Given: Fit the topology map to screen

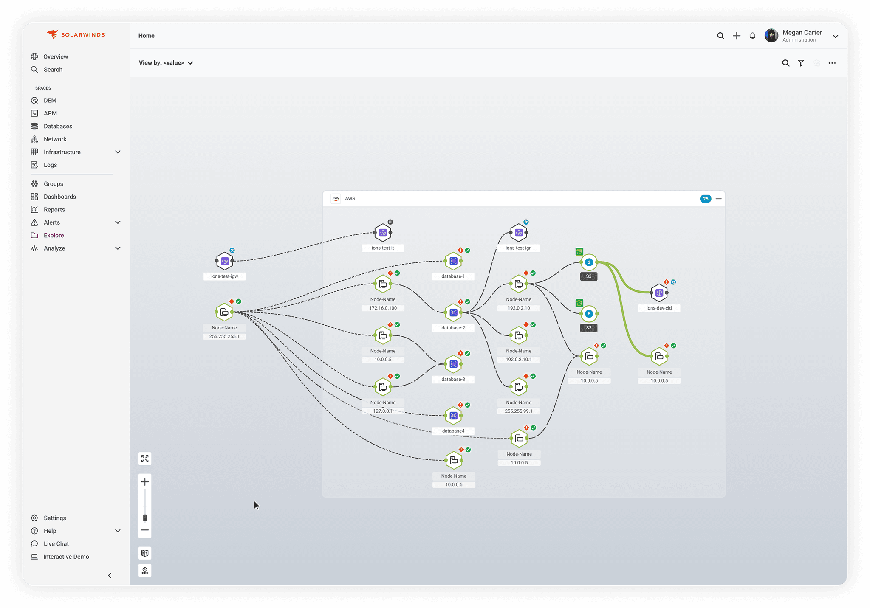Looking at the screenshot, I should tap(145, 459).
